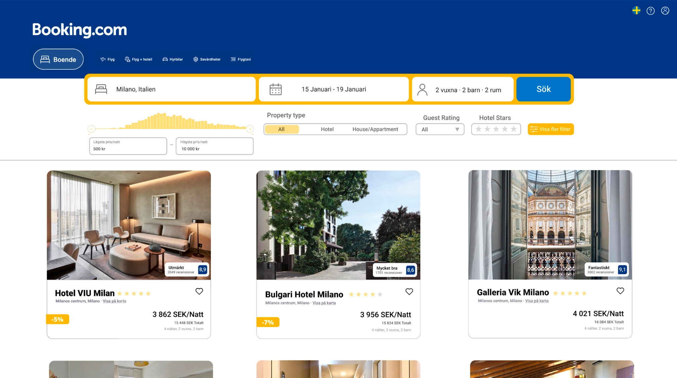Click the Lägsta pris/natt input field

tap(128, 146)
